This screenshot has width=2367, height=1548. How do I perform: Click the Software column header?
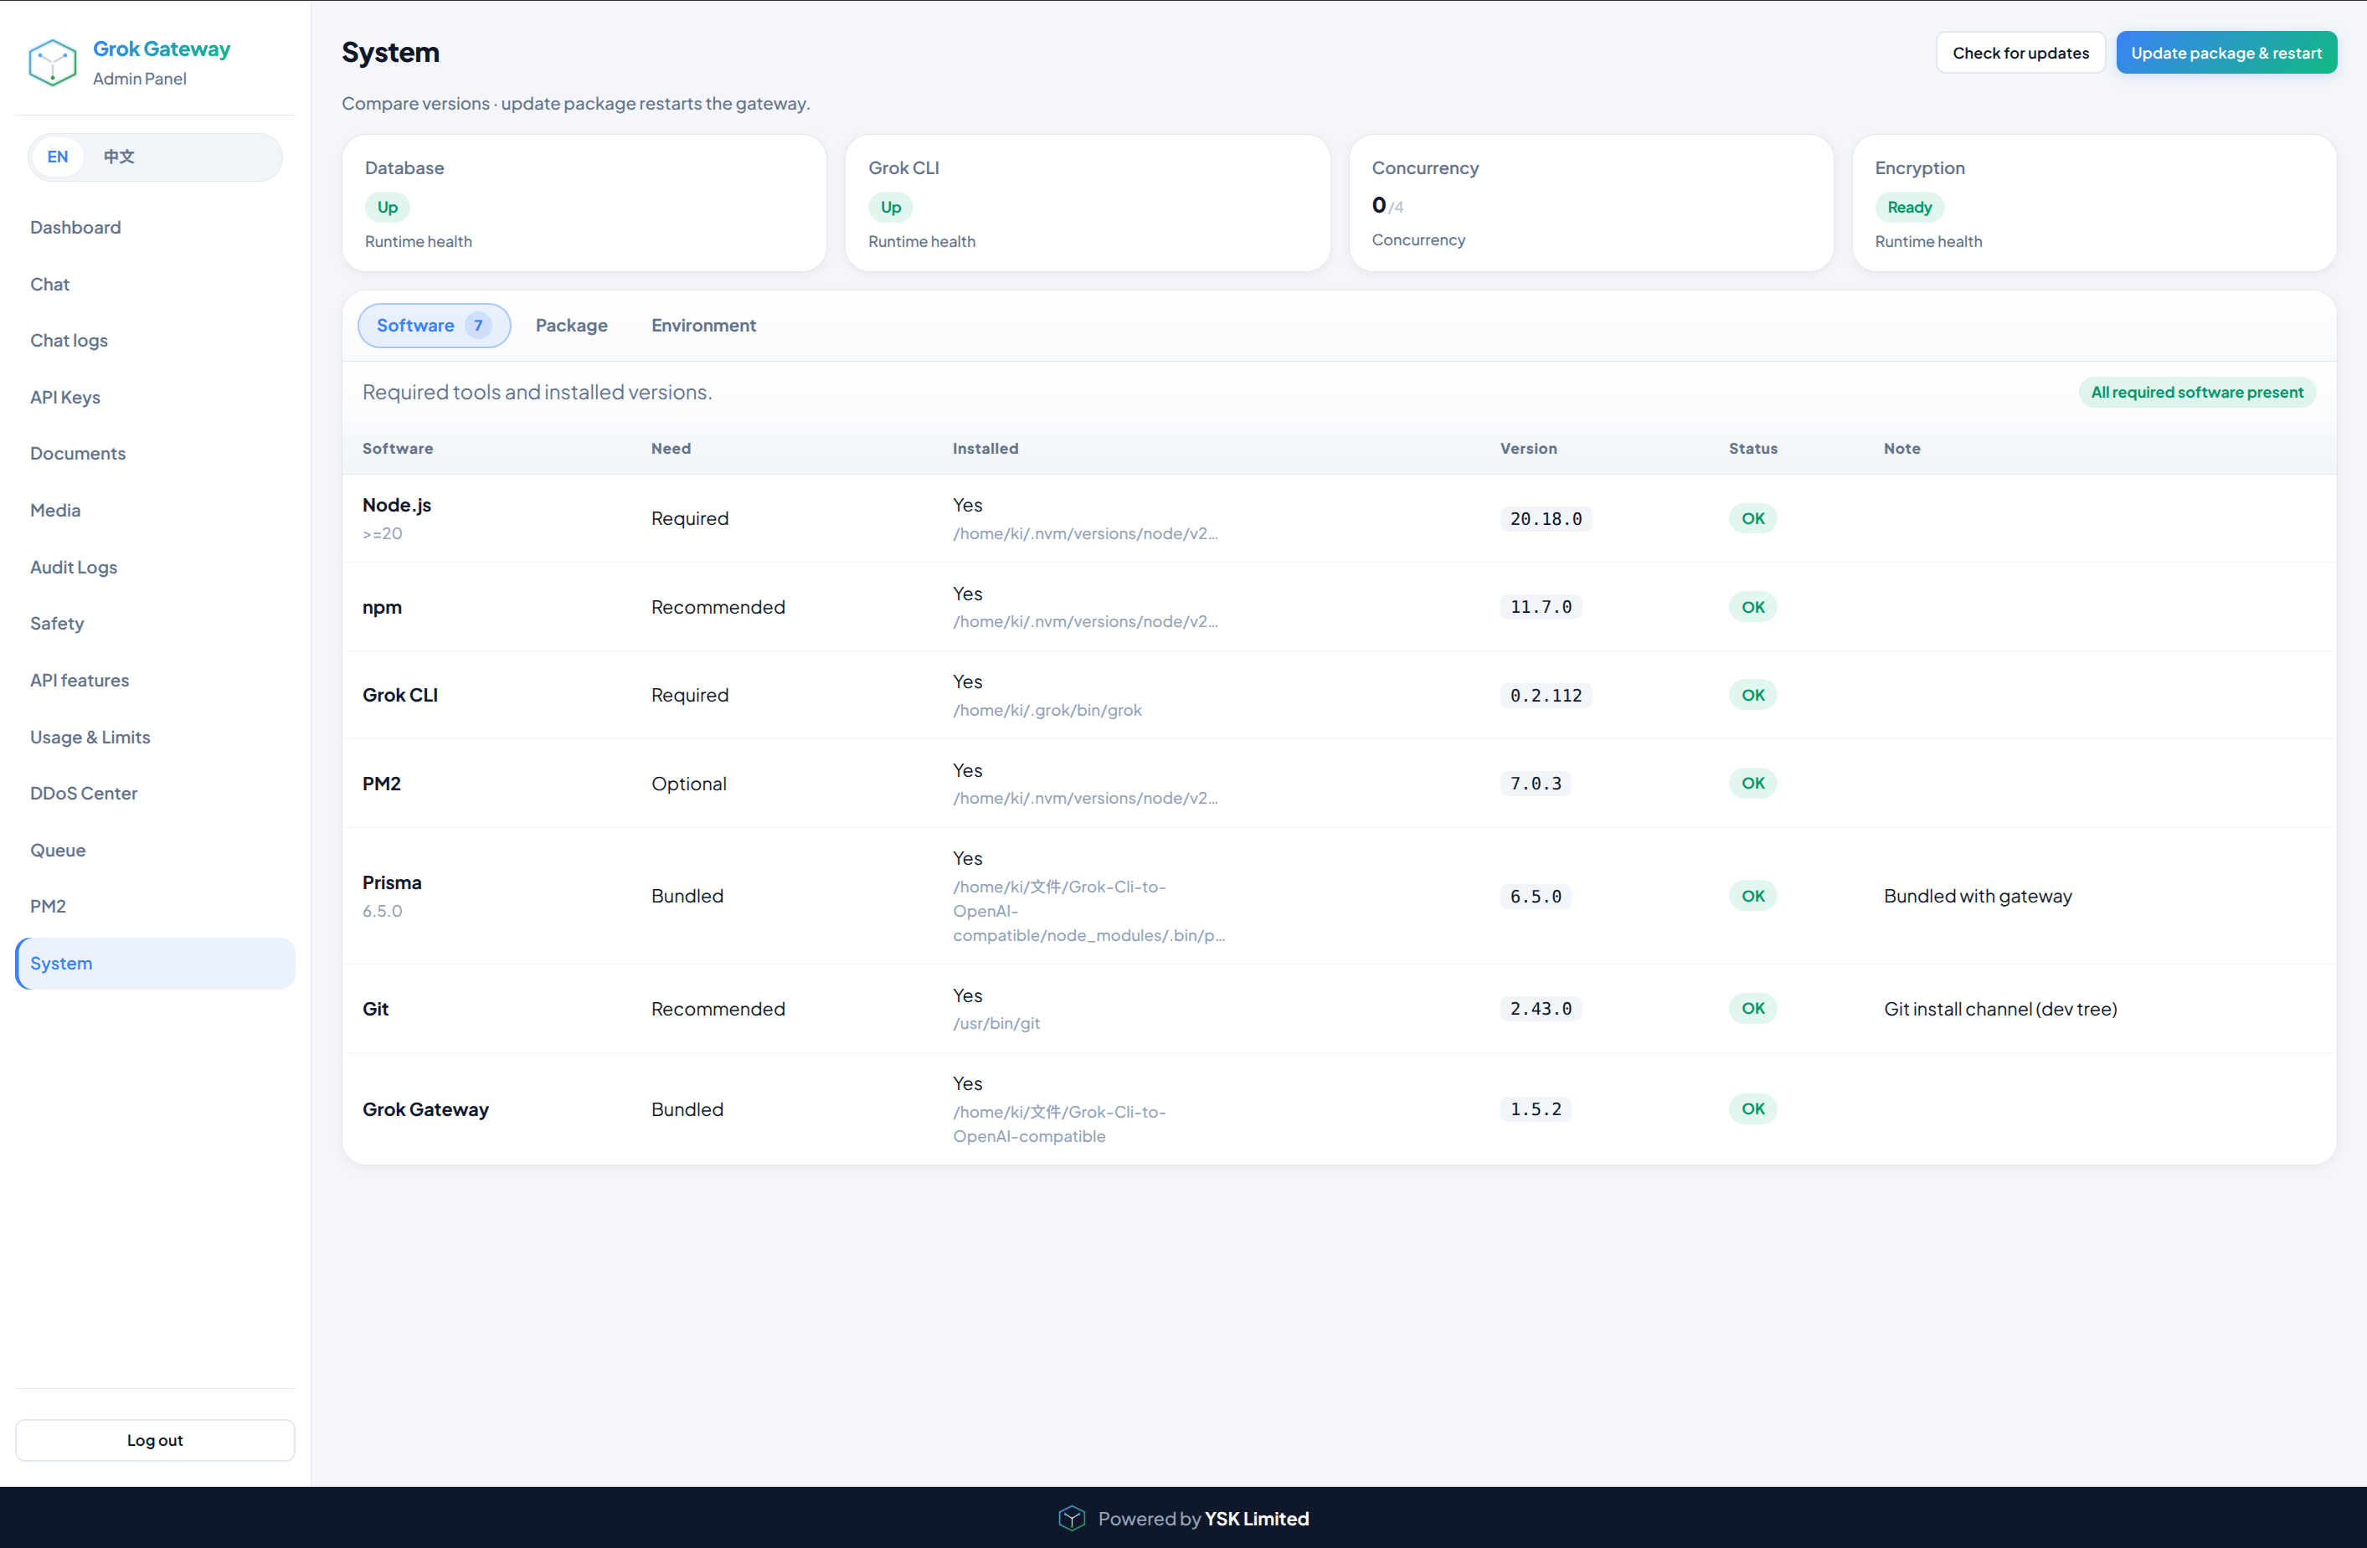click(x=398, y=450)
